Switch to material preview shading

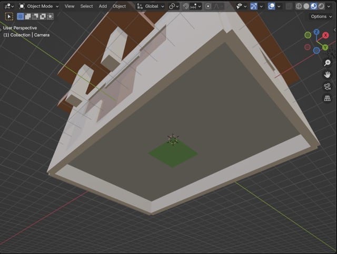click(314, 6)
